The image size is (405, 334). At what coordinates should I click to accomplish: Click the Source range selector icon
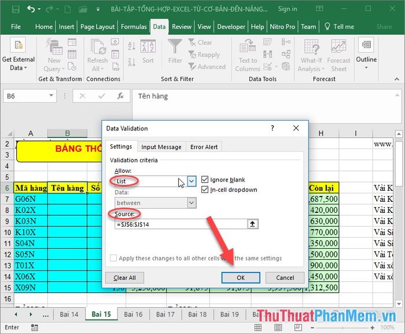(x=253, y=224)
